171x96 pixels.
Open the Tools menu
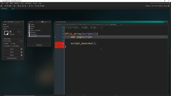[22, 3]
